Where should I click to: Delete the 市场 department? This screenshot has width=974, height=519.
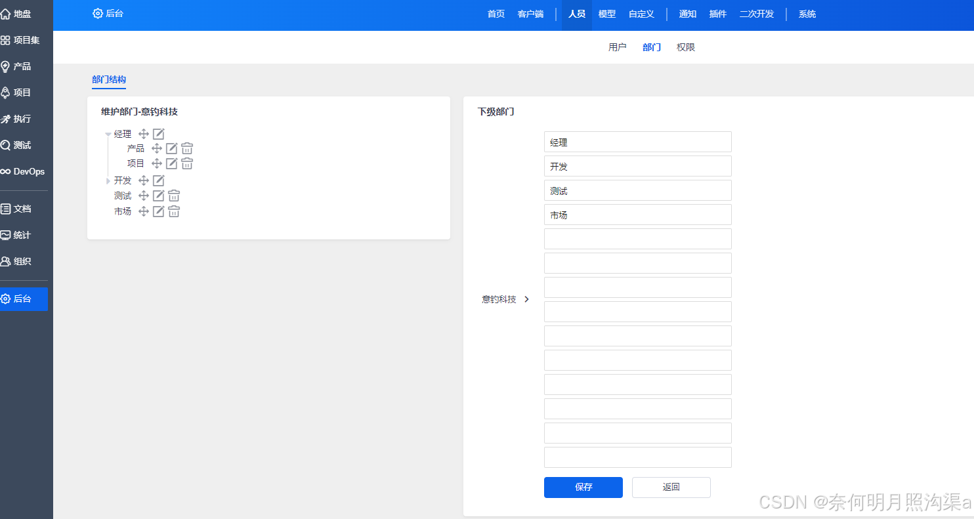tap(174, 211)
